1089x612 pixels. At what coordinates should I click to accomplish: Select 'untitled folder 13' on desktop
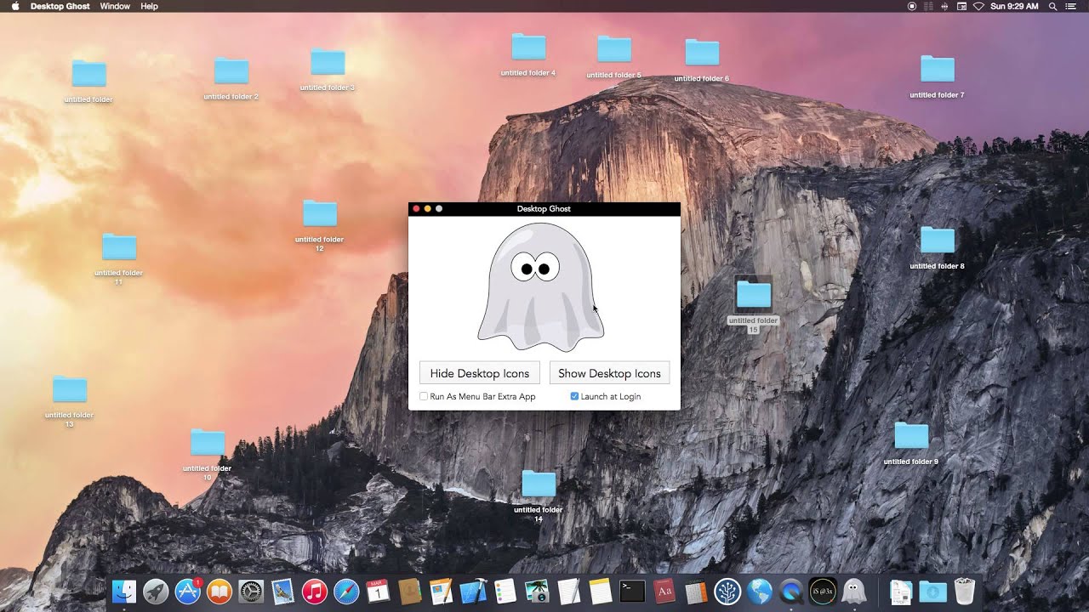pyautogui.click(x=70, y=401)
